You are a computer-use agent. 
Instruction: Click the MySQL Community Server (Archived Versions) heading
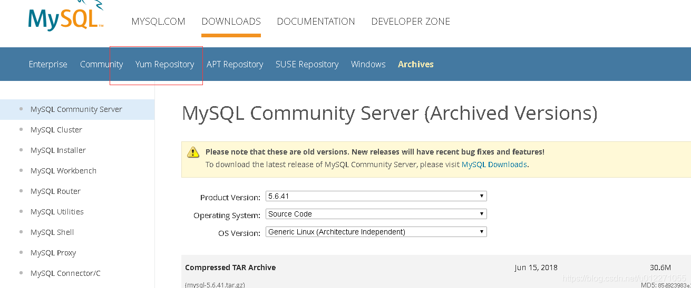pos(390,114)
